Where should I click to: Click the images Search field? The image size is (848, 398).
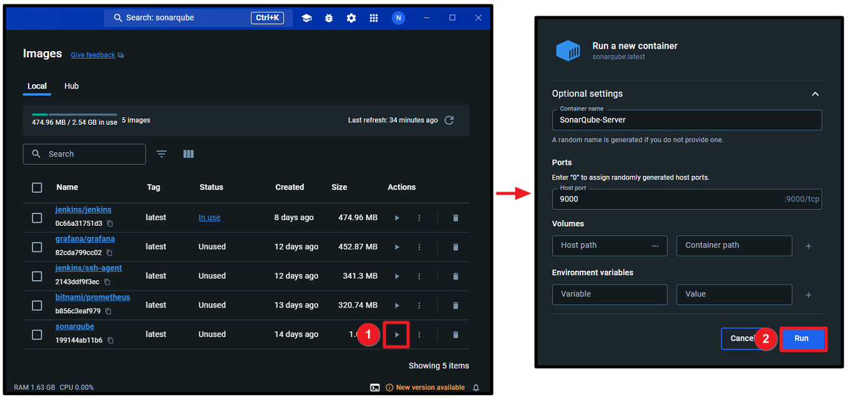[x=84, y=154]
